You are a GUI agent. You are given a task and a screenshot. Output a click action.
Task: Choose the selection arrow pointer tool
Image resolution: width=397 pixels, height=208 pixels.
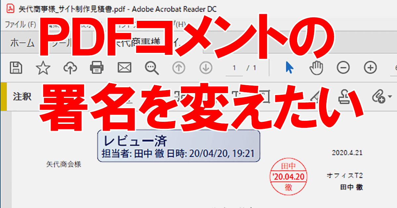289,68
